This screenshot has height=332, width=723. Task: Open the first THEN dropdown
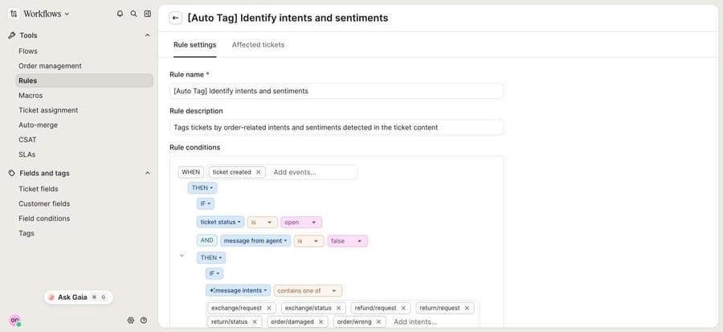pos(202,187)
